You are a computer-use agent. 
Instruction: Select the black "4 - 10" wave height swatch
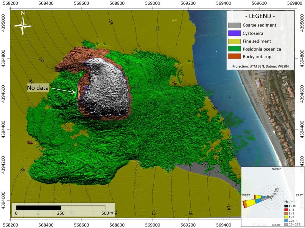(286, 206)
